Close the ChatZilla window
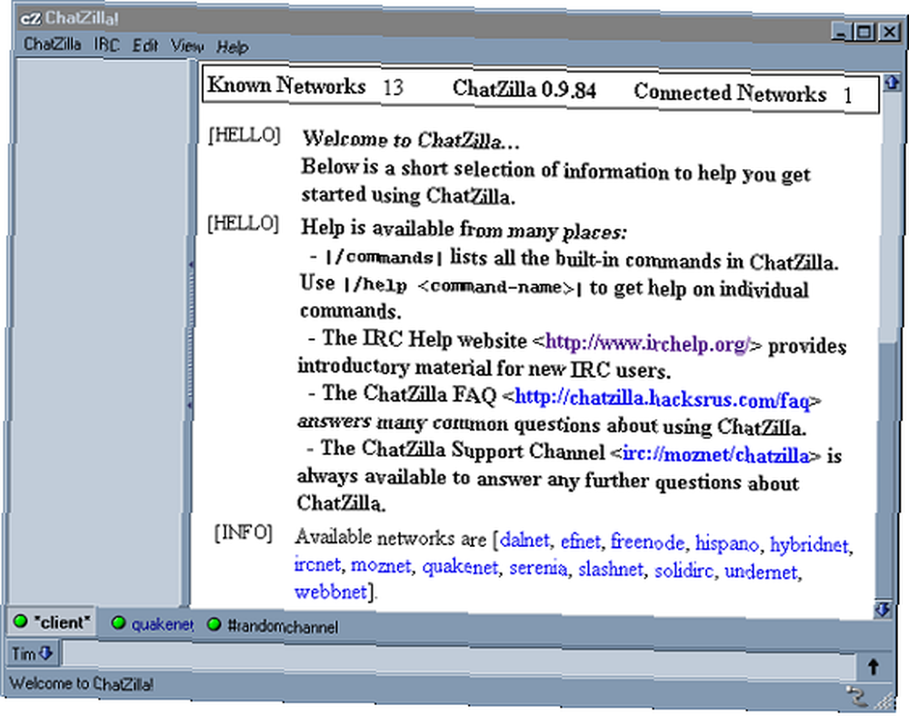Image resolution: width=909 pixels, height=716 pixels. pyautogui.click(x=889, y=32)
